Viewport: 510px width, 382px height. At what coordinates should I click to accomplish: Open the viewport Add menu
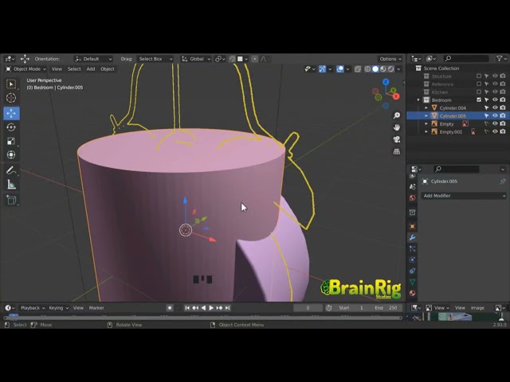click(x=91, y=69)
